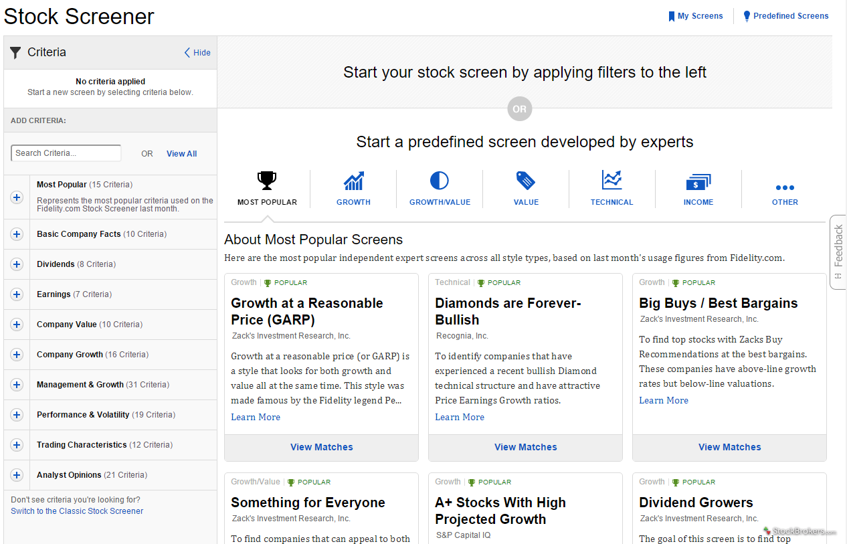Click the trophy icon on GARP card
This screenshot has height=544, width=847.
point(268,283)
